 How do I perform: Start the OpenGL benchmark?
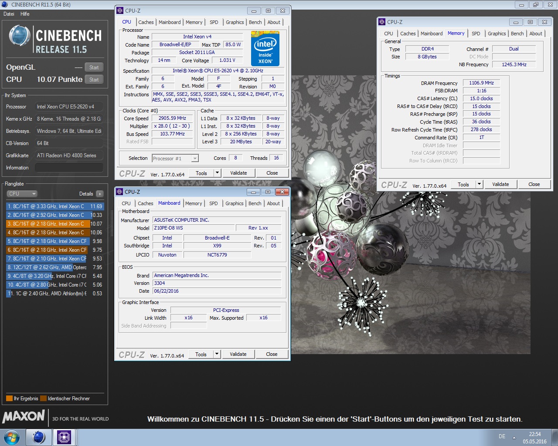pos(94,68)
